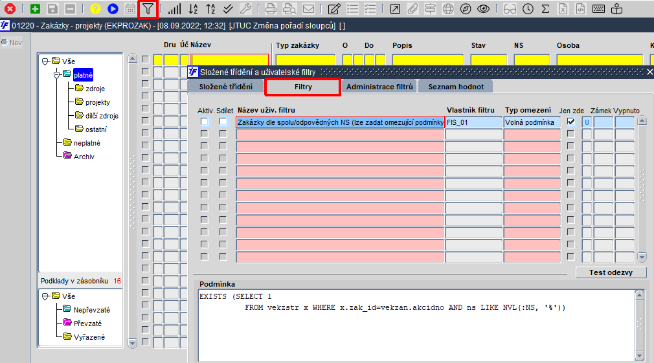Screen dimensions: 654x363
Task: Click the printer icon
Action: point(271,9)
